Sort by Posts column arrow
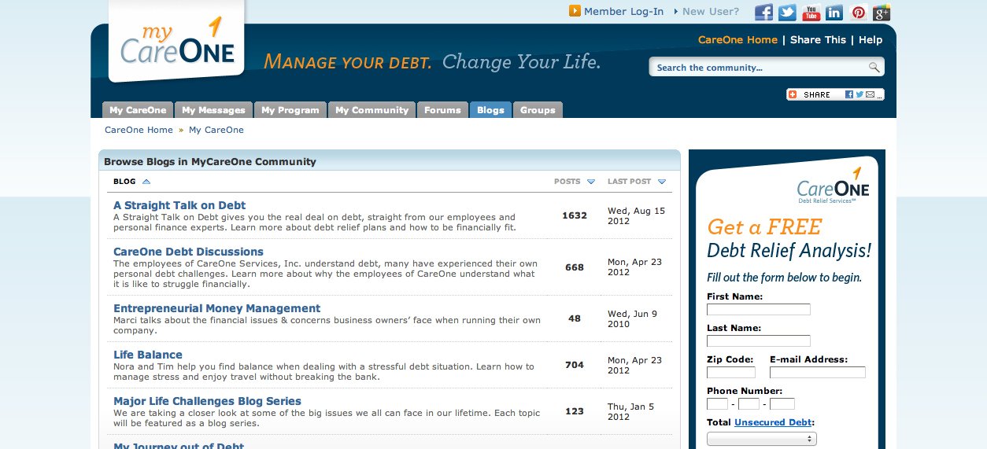The width and height of the screenshot is (987, 449). pos(591,182)
